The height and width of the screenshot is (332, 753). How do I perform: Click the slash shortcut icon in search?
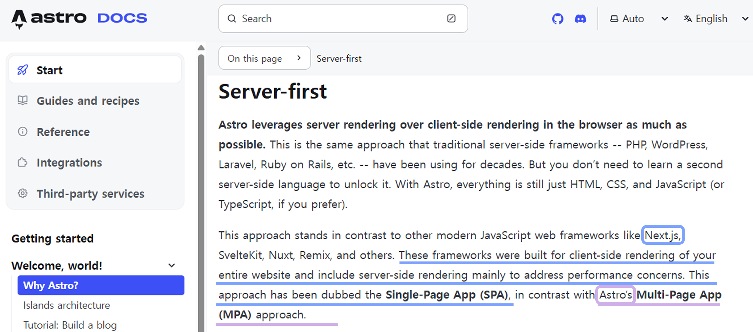point(451,19)
